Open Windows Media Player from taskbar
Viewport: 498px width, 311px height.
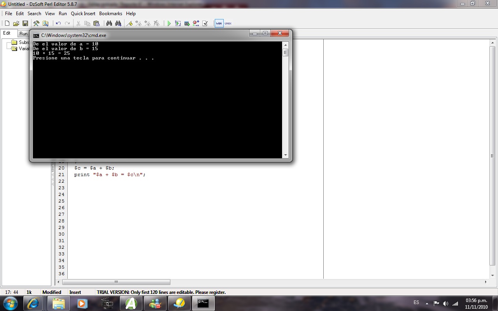click(82, 303)
